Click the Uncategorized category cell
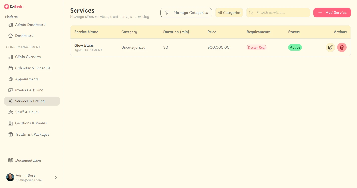This screenshot has height=188, width=357. tap(133, 47)
